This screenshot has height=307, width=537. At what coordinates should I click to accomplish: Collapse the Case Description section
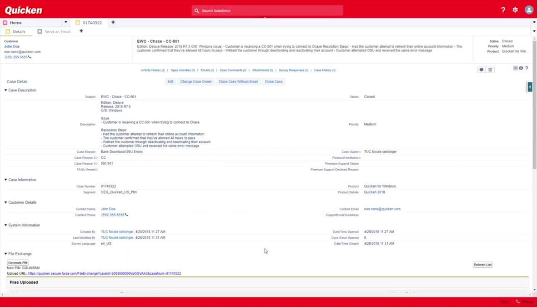6,90
